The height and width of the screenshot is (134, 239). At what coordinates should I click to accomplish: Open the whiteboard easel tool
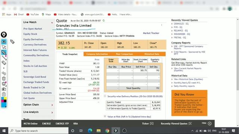4,84
